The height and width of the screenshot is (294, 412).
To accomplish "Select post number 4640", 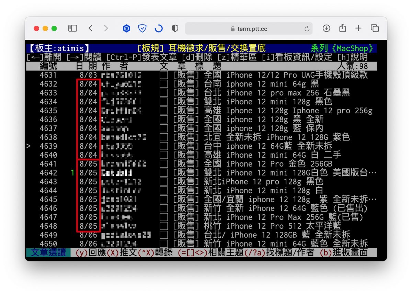I will tap(48, 155).
